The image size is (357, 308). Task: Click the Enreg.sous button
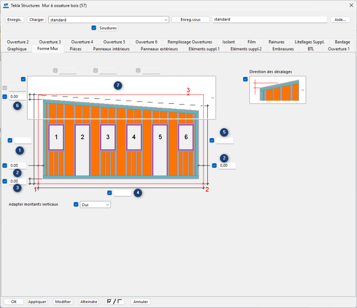coord(191,20)
